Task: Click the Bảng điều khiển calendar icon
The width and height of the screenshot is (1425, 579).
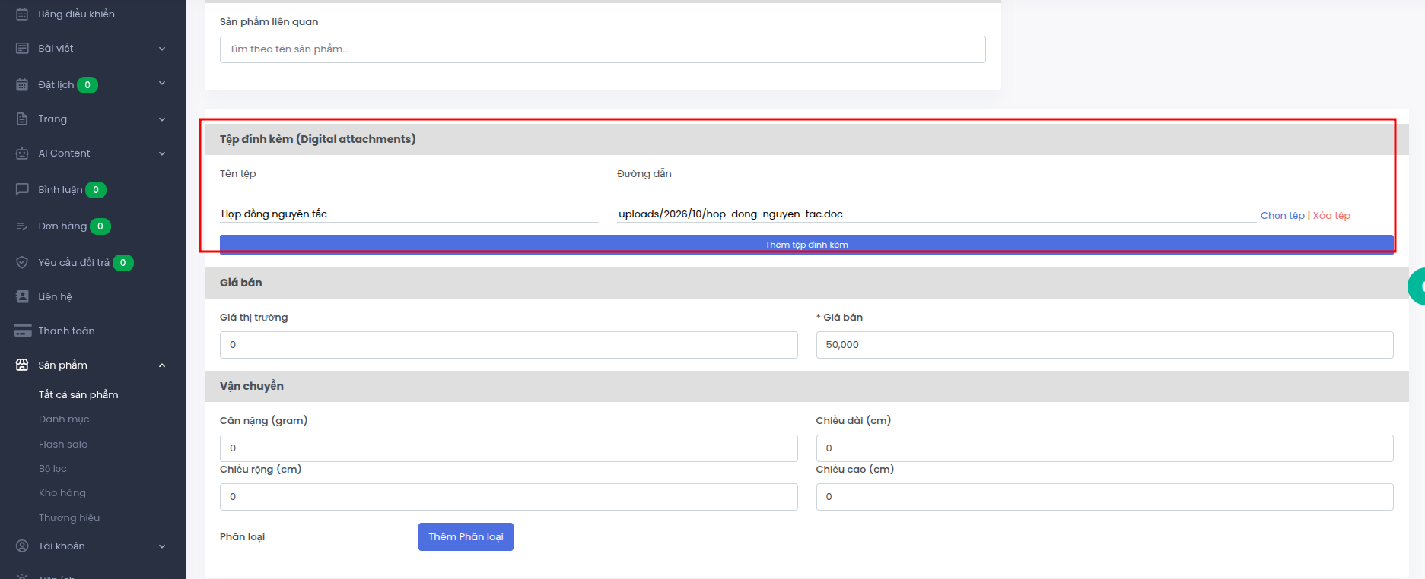Action: click(x=22, y=14)
